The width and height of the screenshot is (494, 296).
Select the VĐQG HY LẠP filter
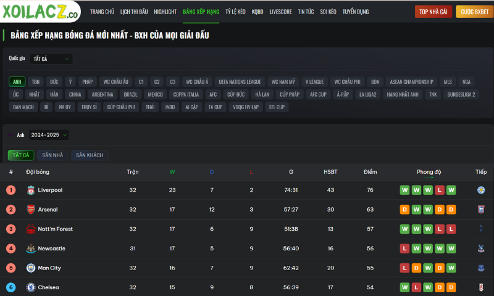pyautogui.click(x=246, y=107)
